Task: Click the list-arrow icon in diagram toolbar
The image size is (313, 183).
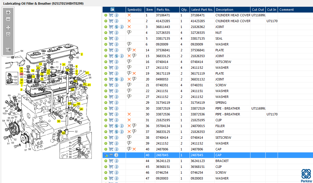Action: tap(8, 50)
